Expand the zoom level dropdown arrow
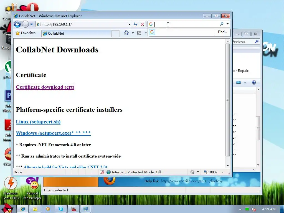Image resolution: width=284 pixels, height=213 pixels. 223,172
